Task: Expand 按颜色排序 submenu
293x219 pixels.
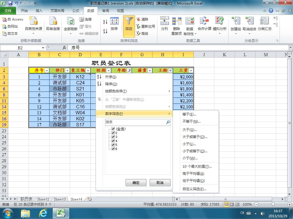Action: (x=134, y=91)
